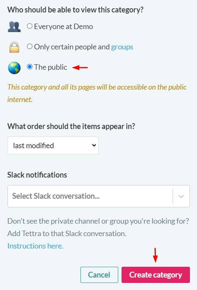
Task: Open the Instructions here link
Action: pyautogui.click(x=35, y=246)
